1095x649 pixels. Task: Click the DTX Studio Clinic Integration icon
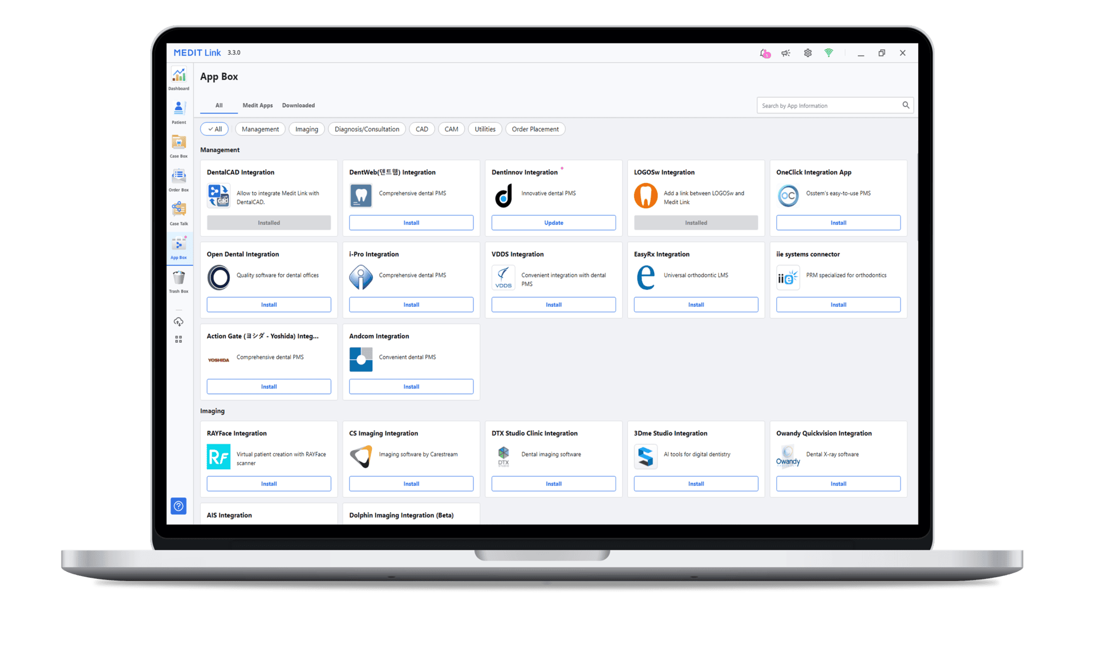coord(504,457)
